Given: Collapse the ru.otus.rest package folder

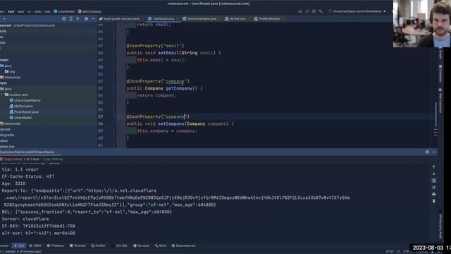Looking at the screenshot, I should (x=1, y=95).
